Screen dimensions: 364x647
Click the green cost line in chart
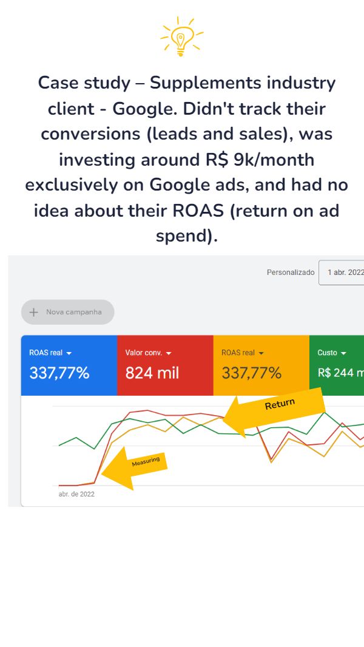pyautogui.click(x=76, y=438)
